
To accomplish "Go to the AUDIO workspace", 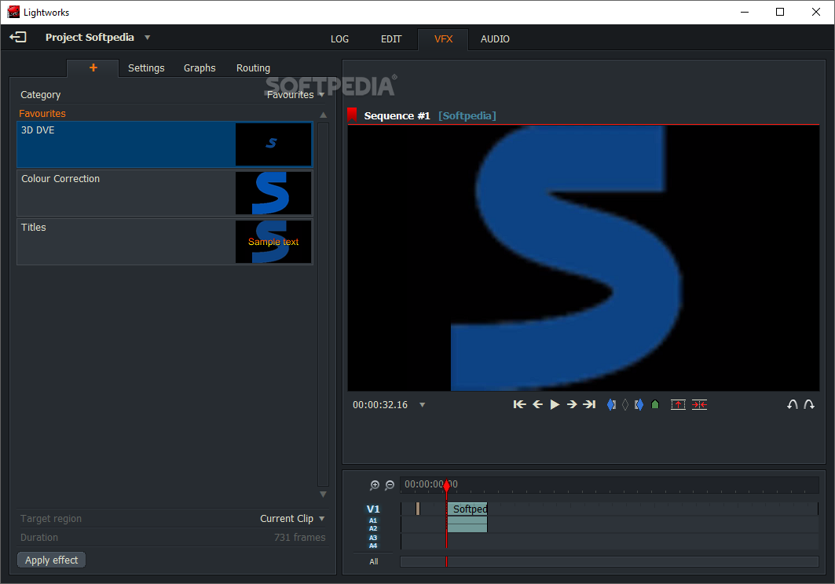I will [495, 39].
